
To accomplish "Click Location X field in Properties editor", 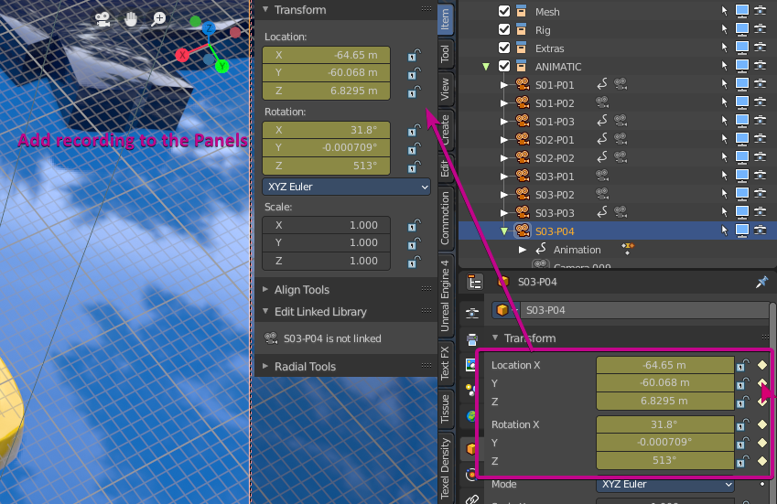I will (x=665, y=365).
